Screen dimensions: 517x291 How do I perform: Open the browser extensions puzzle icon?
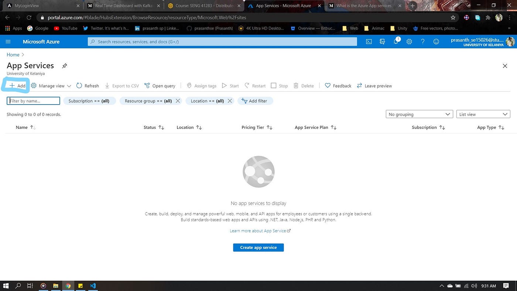[488, 17]
